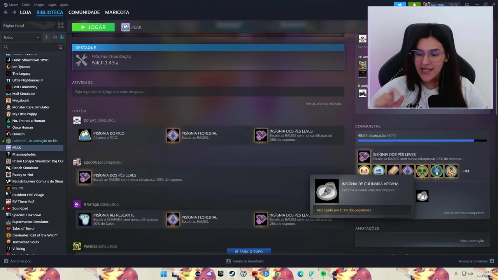Go back with the left arrow
This screenshot has width=498, height=280.
[6, 12]
